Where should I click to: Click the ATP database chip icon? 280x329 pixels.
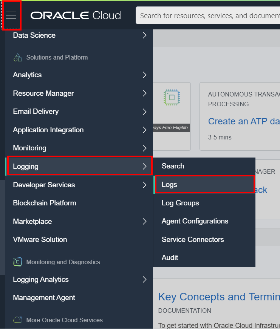[x=172, y=97]
